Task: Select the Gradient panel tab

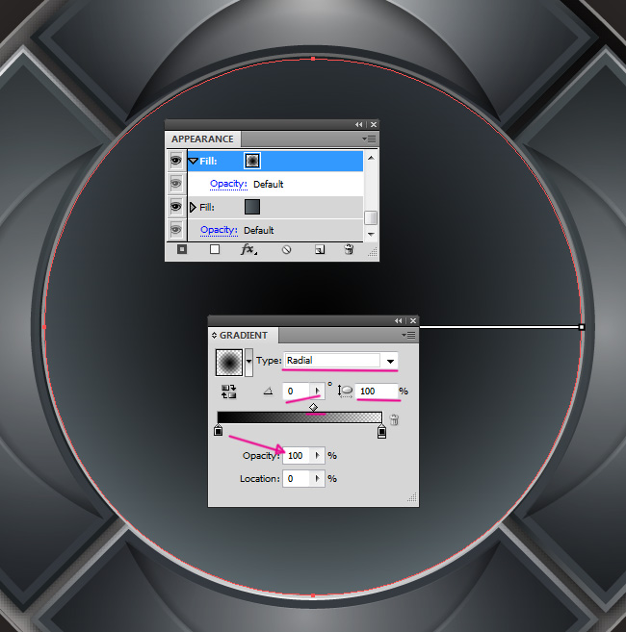Action: [x=244, y=336]
